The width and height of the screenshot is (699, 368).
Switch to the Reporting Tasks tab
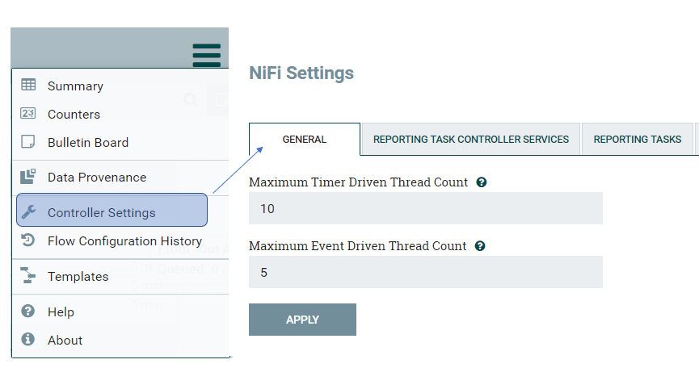[638, 140]
